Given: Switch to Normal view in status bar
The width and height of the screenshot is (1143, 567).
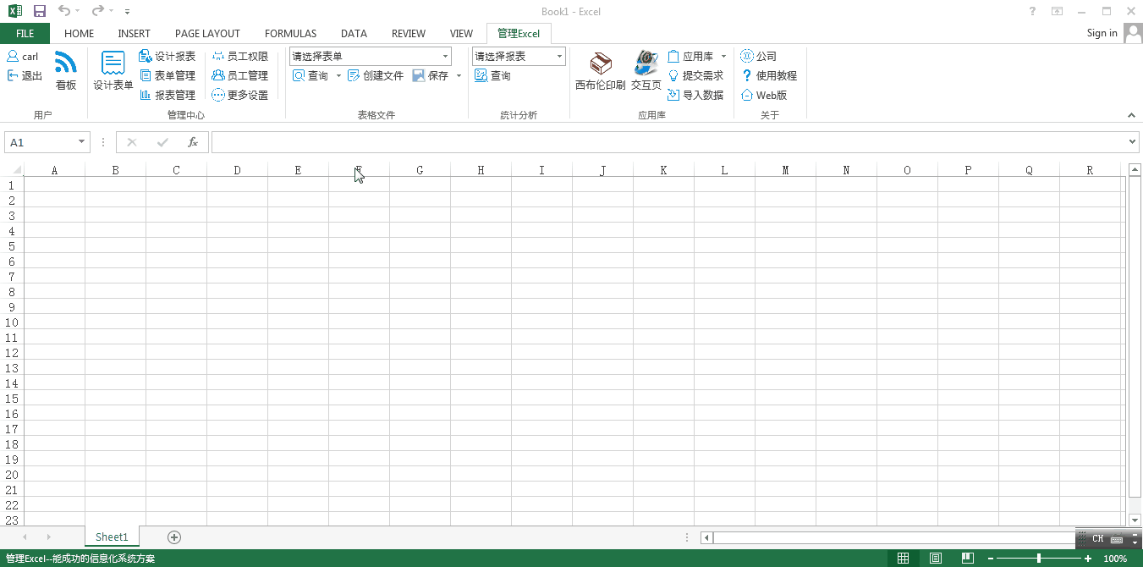Looking at the screenshot, I should pos(903,559).
